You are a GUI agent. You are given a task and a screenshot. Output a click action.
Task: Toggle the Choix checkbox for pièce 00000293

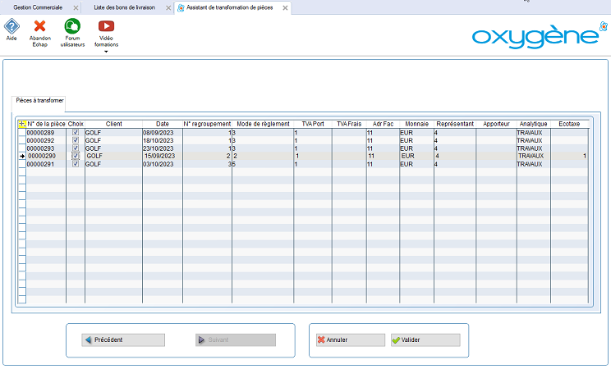[x=76, y=148]
